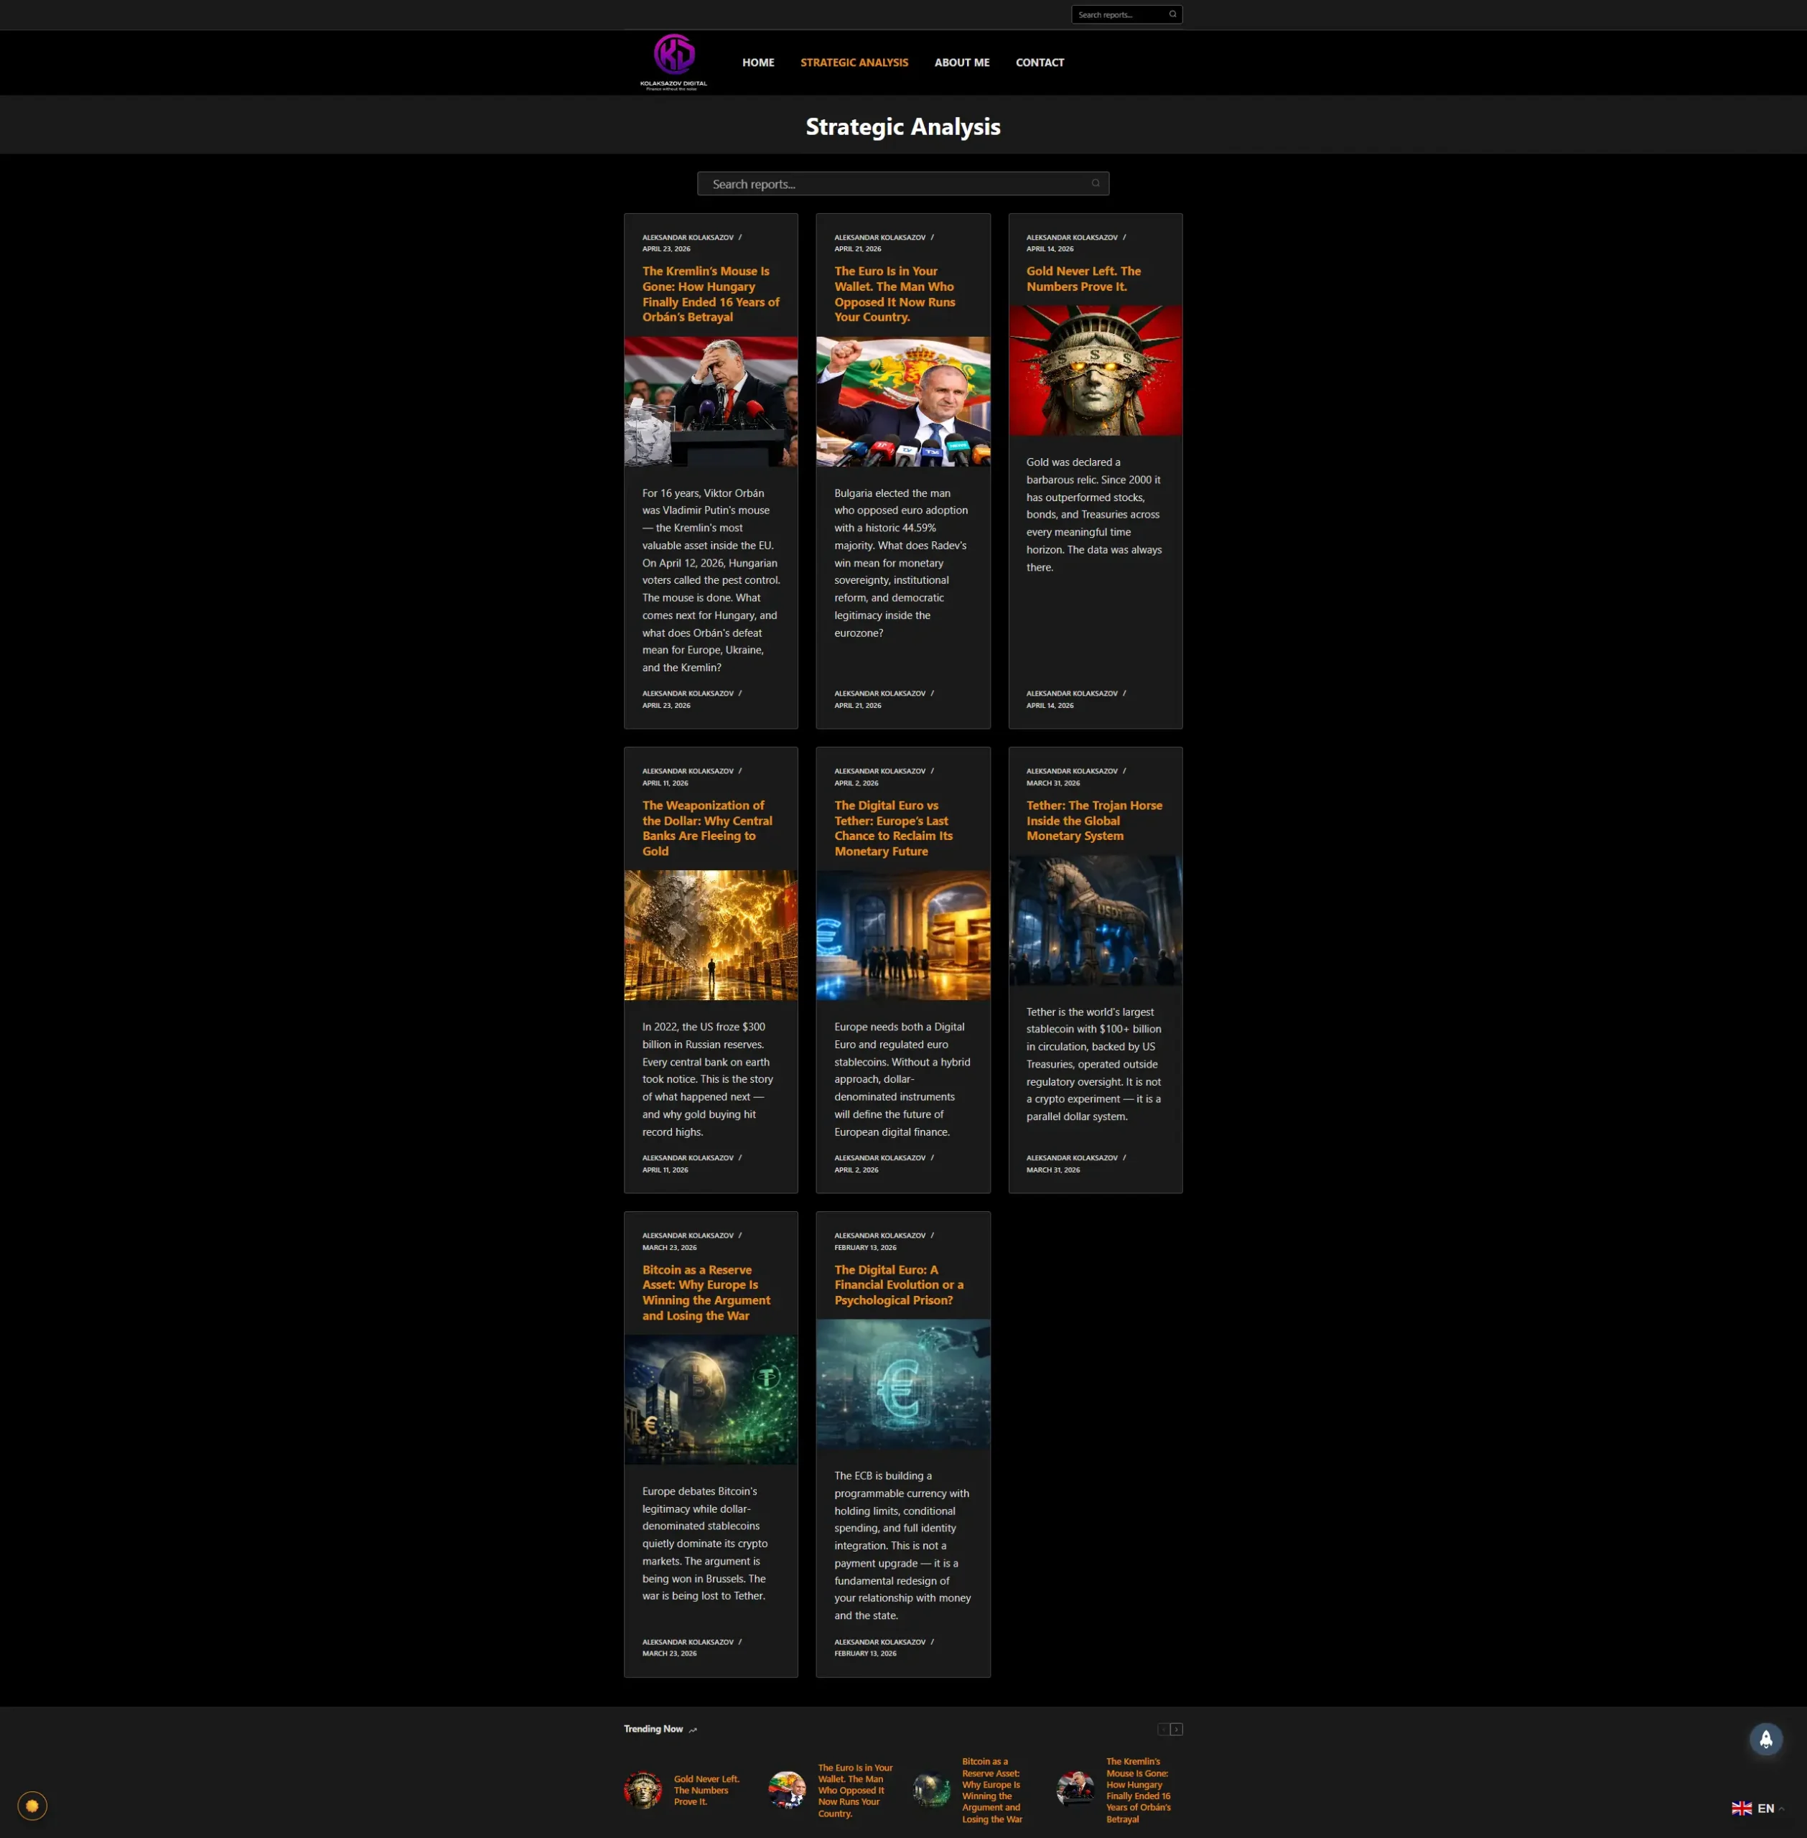Click the Euro vs Tether hall image
1807x1838 pixels.
point(902,936)
